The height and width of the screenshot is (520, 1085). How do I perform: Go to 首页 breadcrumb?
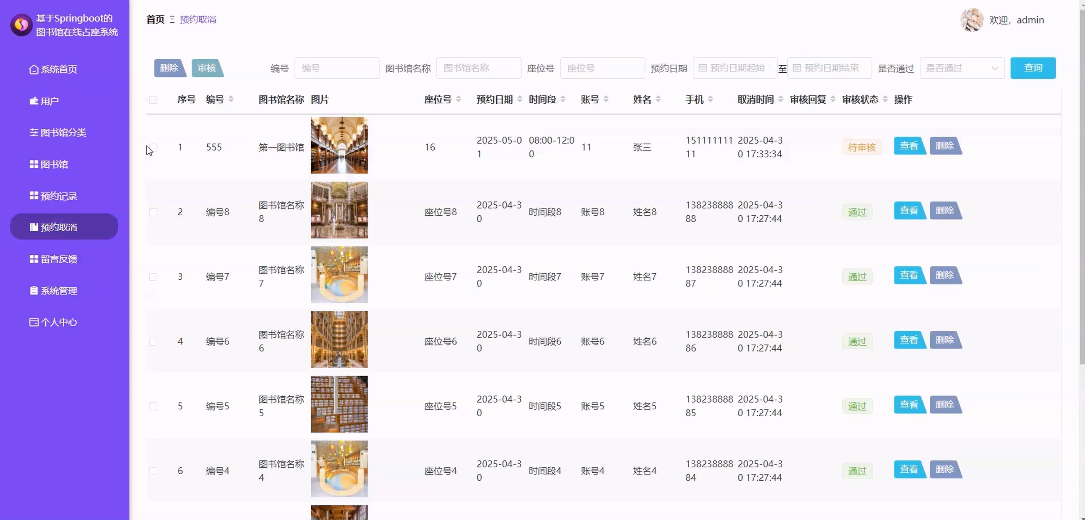[155, 20]
